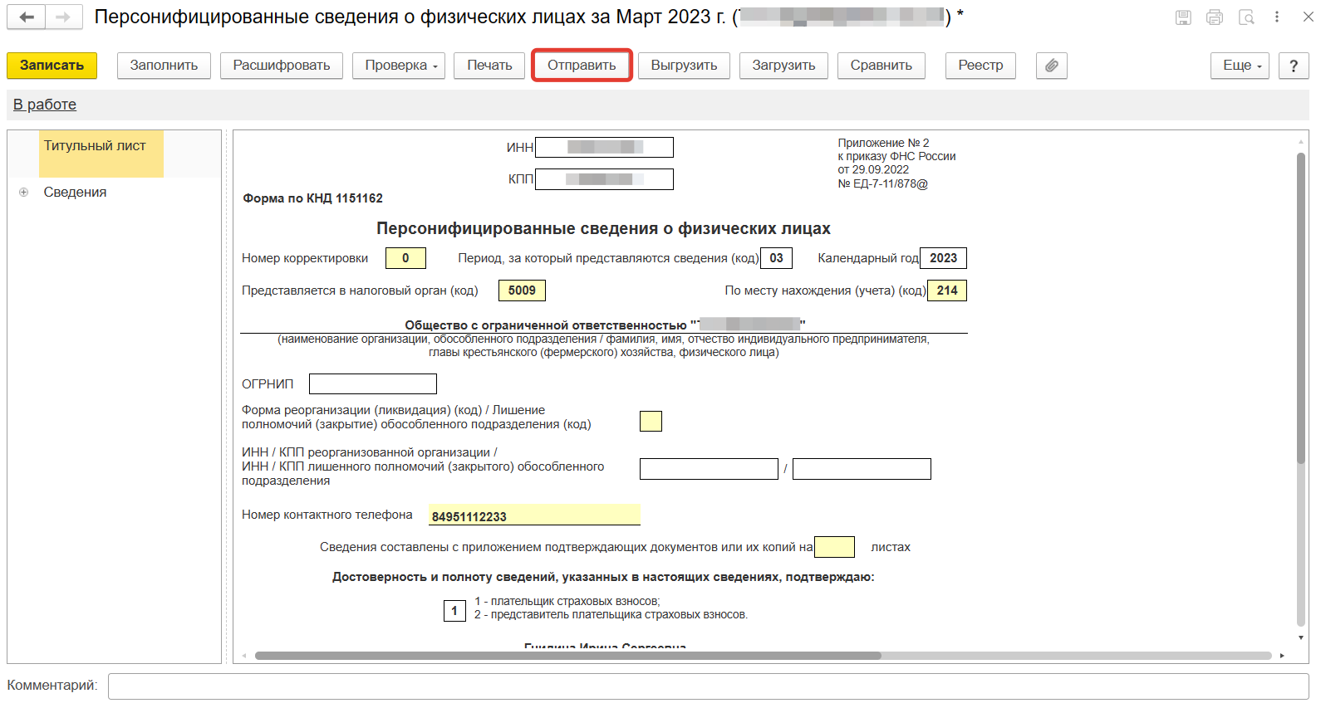Select Титульный лист in the section tree
The image size is (1321, 708).
101,153
